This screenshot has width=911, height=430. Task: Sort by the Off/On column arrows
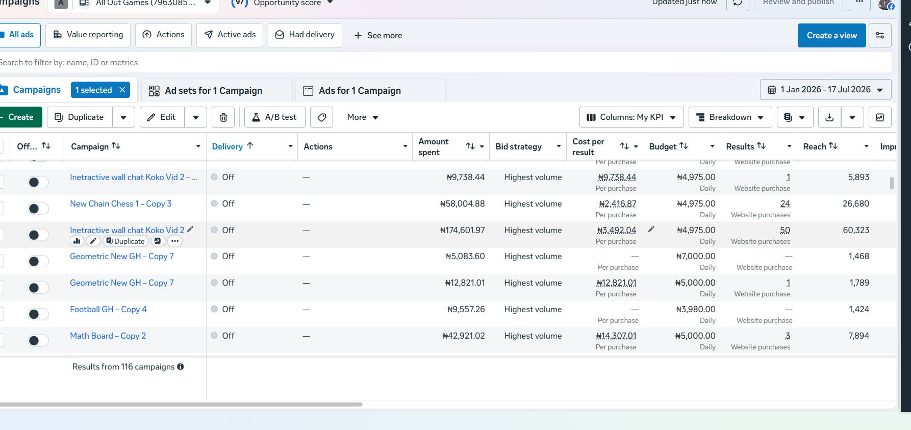[46, 146]
